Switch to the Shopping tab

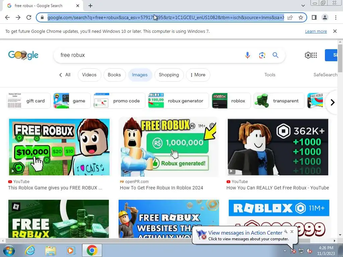tap(169, 75)
